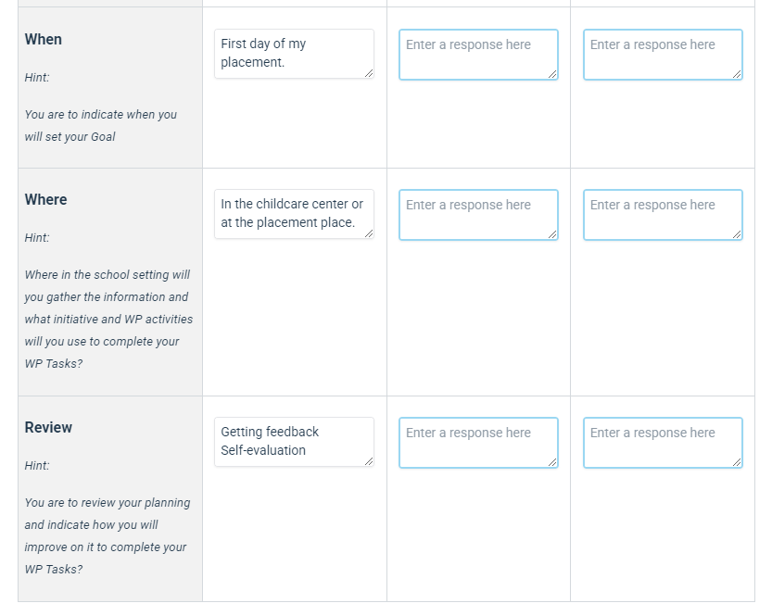Click the resize grip on the childcare center textarea
This screenshot has width=772, height=616.
(369, 233)
